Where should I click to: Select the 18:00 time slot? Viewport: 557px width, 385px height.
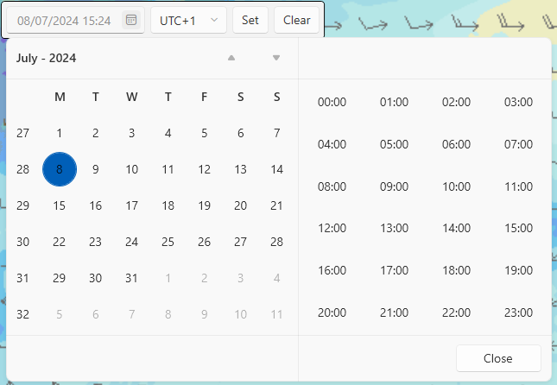coord(457,270)
